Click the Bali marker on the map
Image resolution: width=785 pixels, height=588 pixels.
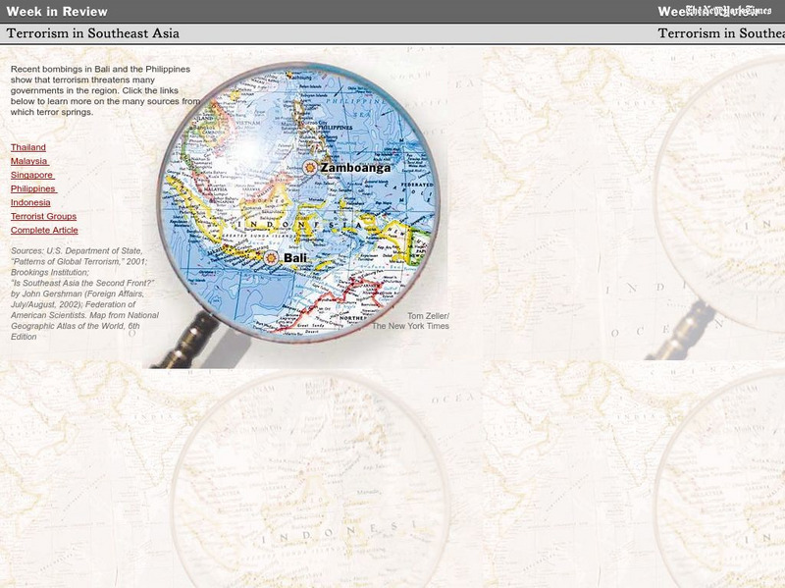pyautogui.click(x=271, y=258)
